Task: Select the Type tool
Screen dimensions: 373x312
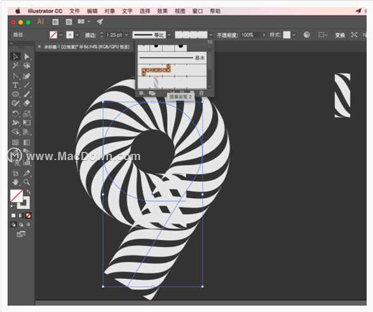Action: pos(16,85)
